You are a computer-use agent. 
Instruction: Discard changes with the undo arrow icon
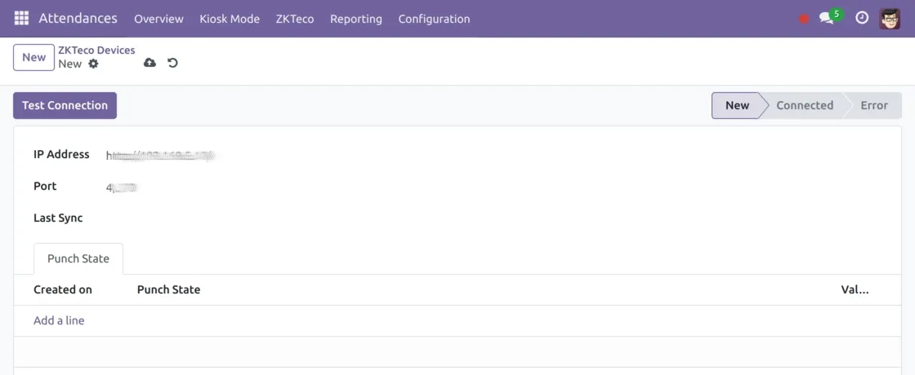[x=172, y=63]
